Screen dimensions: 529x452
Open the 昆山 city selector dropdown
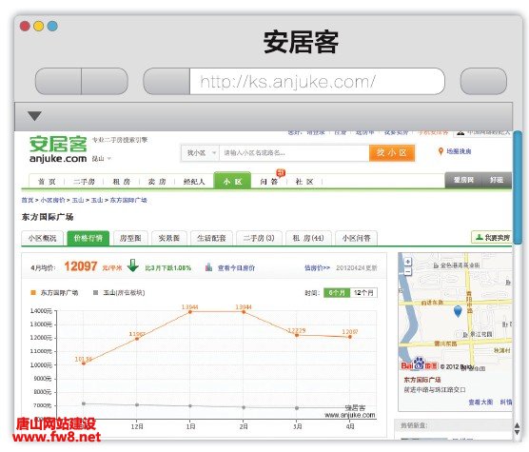tap(102, 158)
